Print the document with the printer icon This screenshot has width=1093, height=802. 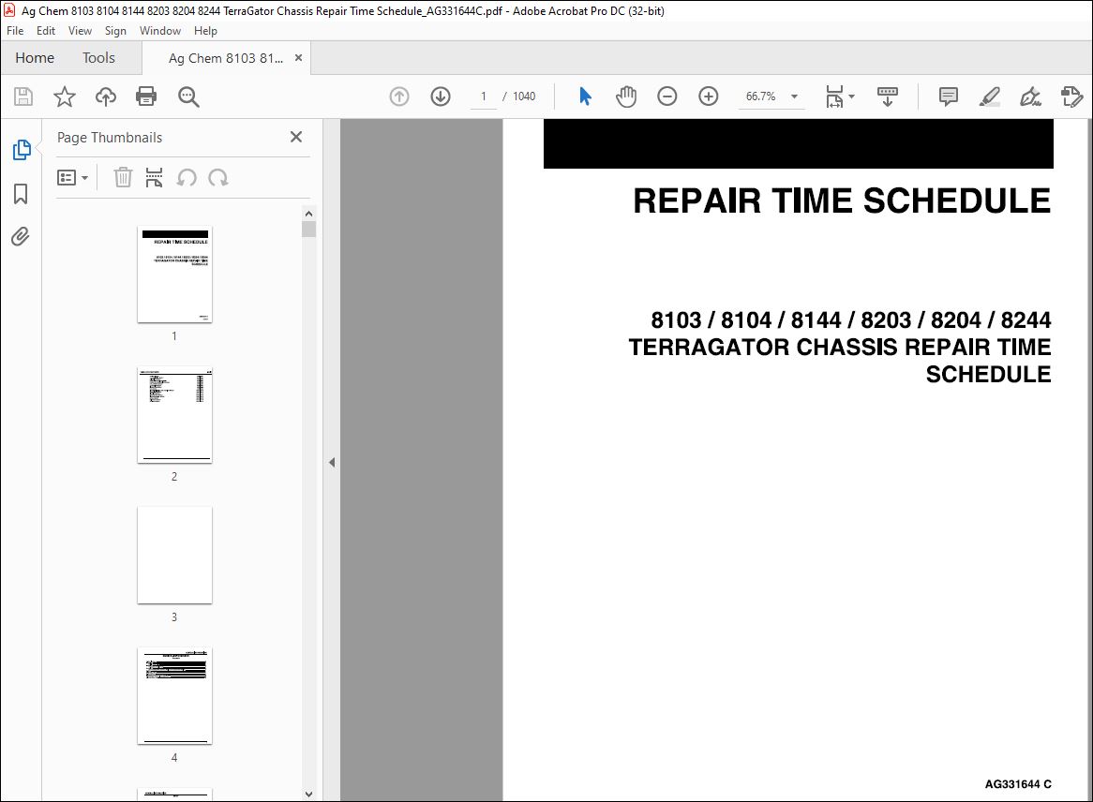point(146,97)
